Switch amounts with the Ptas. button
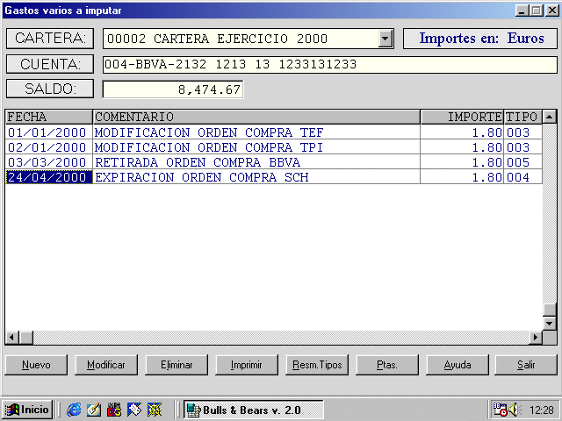562x421 pixels. pos(387,365)
